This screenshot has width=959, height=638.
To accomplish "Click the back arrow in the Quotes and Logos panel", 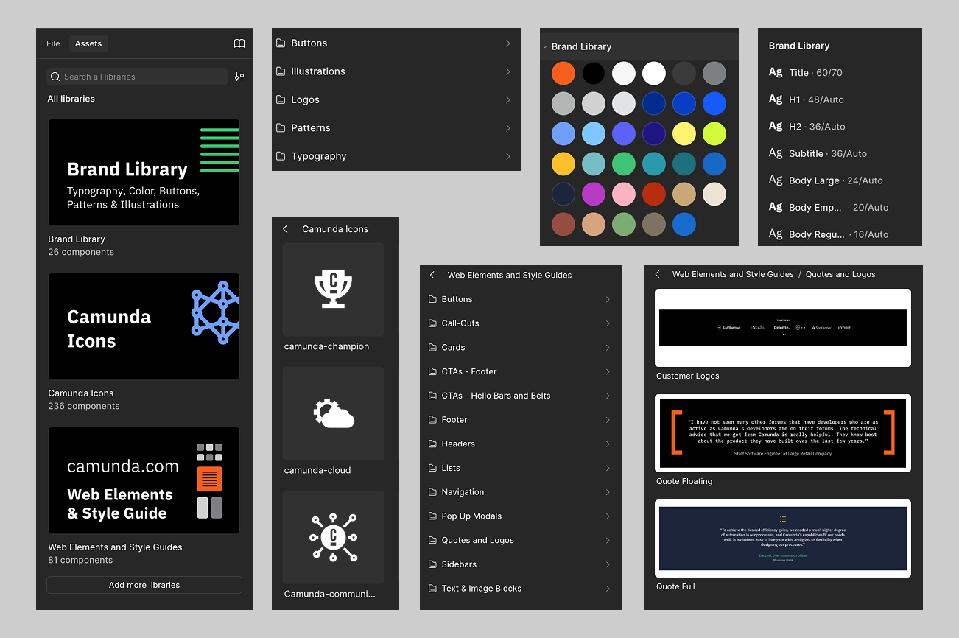I will [657, 274].
